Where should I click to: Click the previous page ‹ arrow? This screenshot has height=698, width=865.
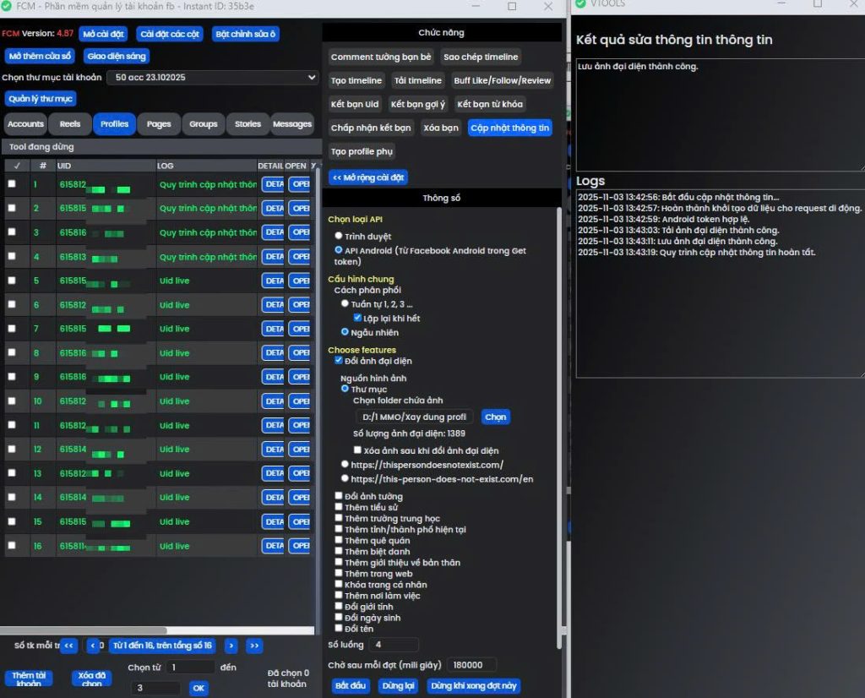tap(93, 646)
